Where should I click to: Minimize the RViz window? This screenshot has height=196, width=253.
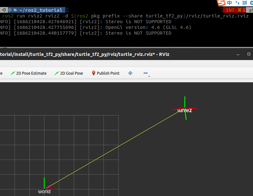[x=238, y=54]
